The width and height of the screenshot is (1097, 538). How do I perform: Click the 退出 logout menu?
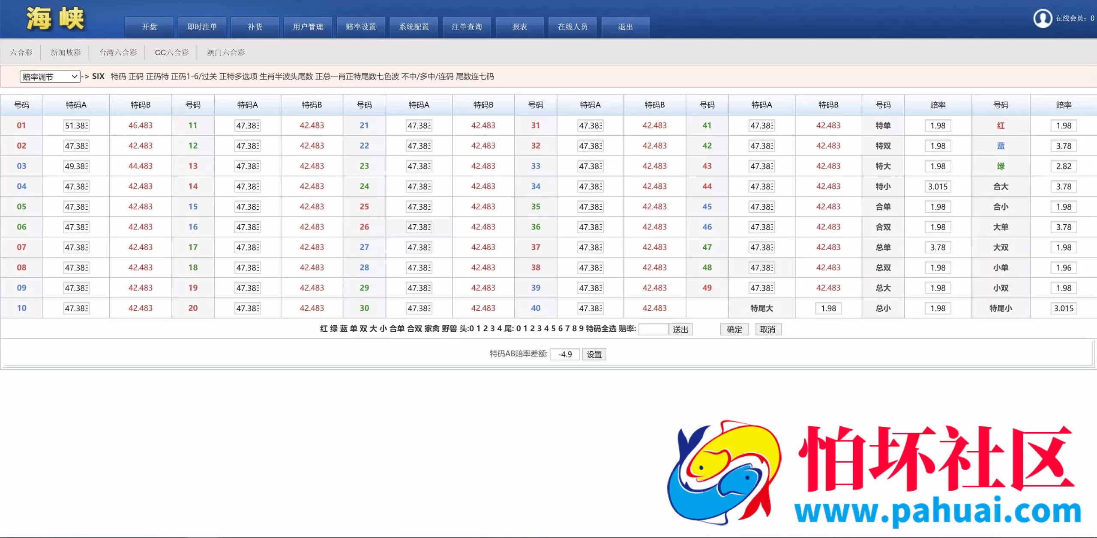coord(625,27)
